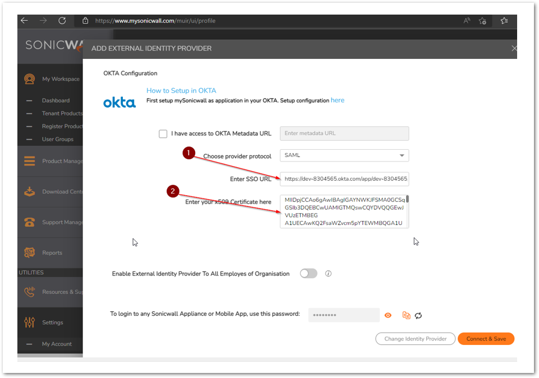The image size is (539, 378).
Task: Click the Connect & Save button
Action: pos(486,339)
